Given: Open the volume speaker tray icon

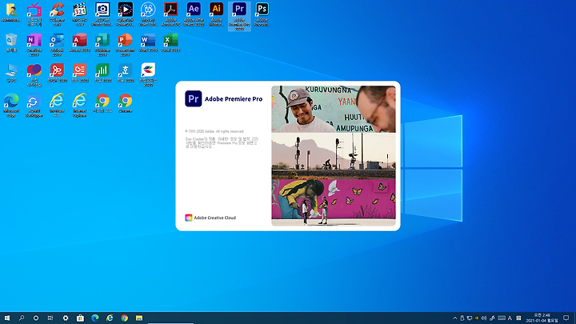Looking at the screenshot, I should tap(484, 318).
